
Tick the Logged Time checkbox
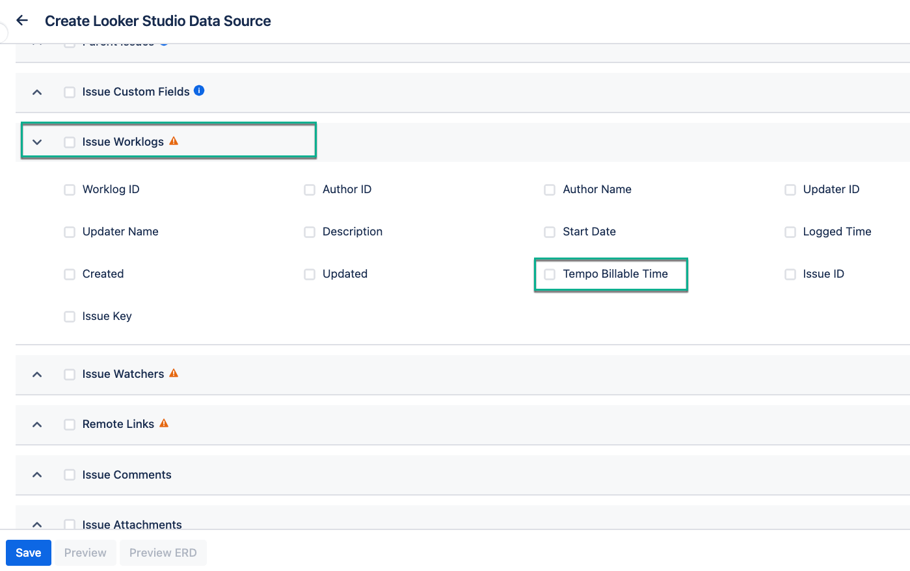(790, 232)
